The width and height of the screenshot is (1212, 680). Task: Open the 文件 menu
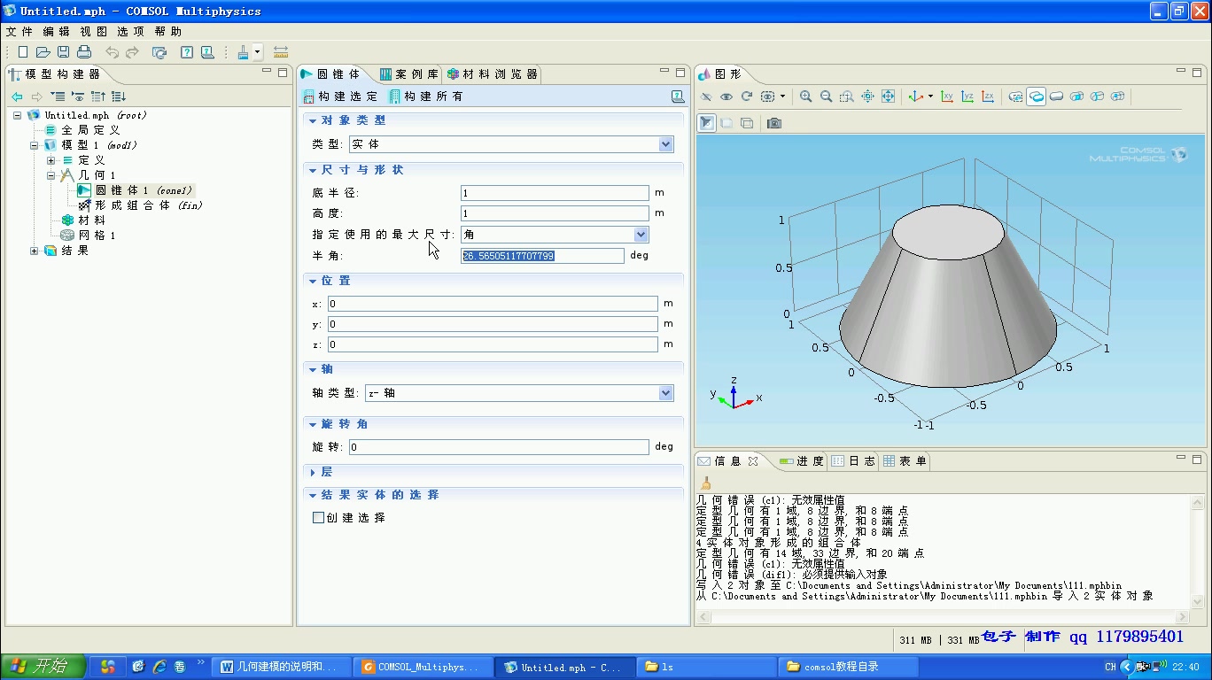point(19,31)
